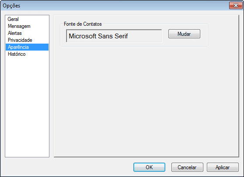Click Cancelar to discard changes
This screenshot has height=177, width=244.
(x=187, y=167)
